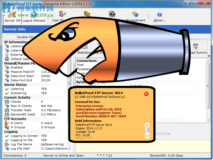Viewport: 213px width, 160px height.
Task: Click the Bandwidth indicator in the status bar
Action: [166, 155]
